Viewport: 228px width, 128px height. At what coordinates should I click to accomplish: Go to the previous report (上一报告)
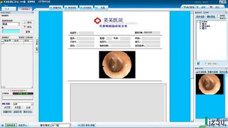[x=28, y=22]
